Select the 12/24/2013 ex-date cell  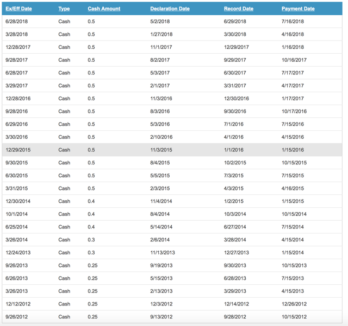[18, 253]
